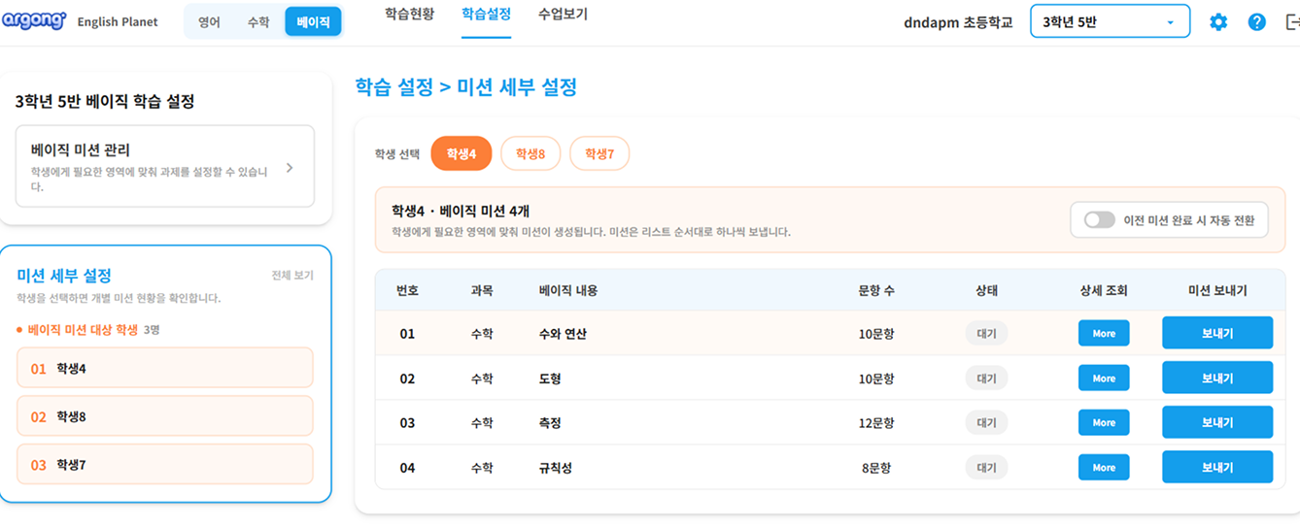The image size is (1300, 527).
Task: Open the 학습설정 menu
Action: click(487, 15)
